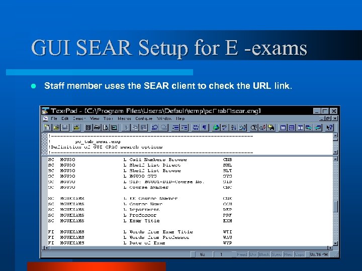Click the Ovr indicator in status bar
The image size is (362, 271).
tap(253, 254)
